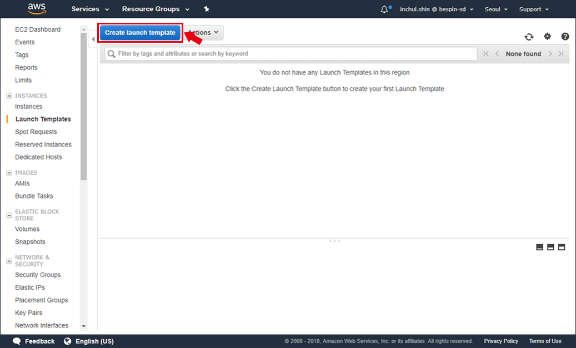Viewport: 576px width, 348px height.
Task: Open the inchul.shin @ bespin-sd account menu
Action: 437,9
